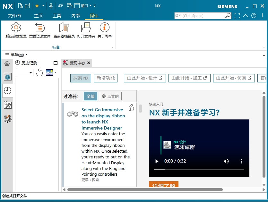The width and height of the screenshot is (268, 202).
Task: Click the 系统参数配置 gear icon
Action: coord(16,28)
